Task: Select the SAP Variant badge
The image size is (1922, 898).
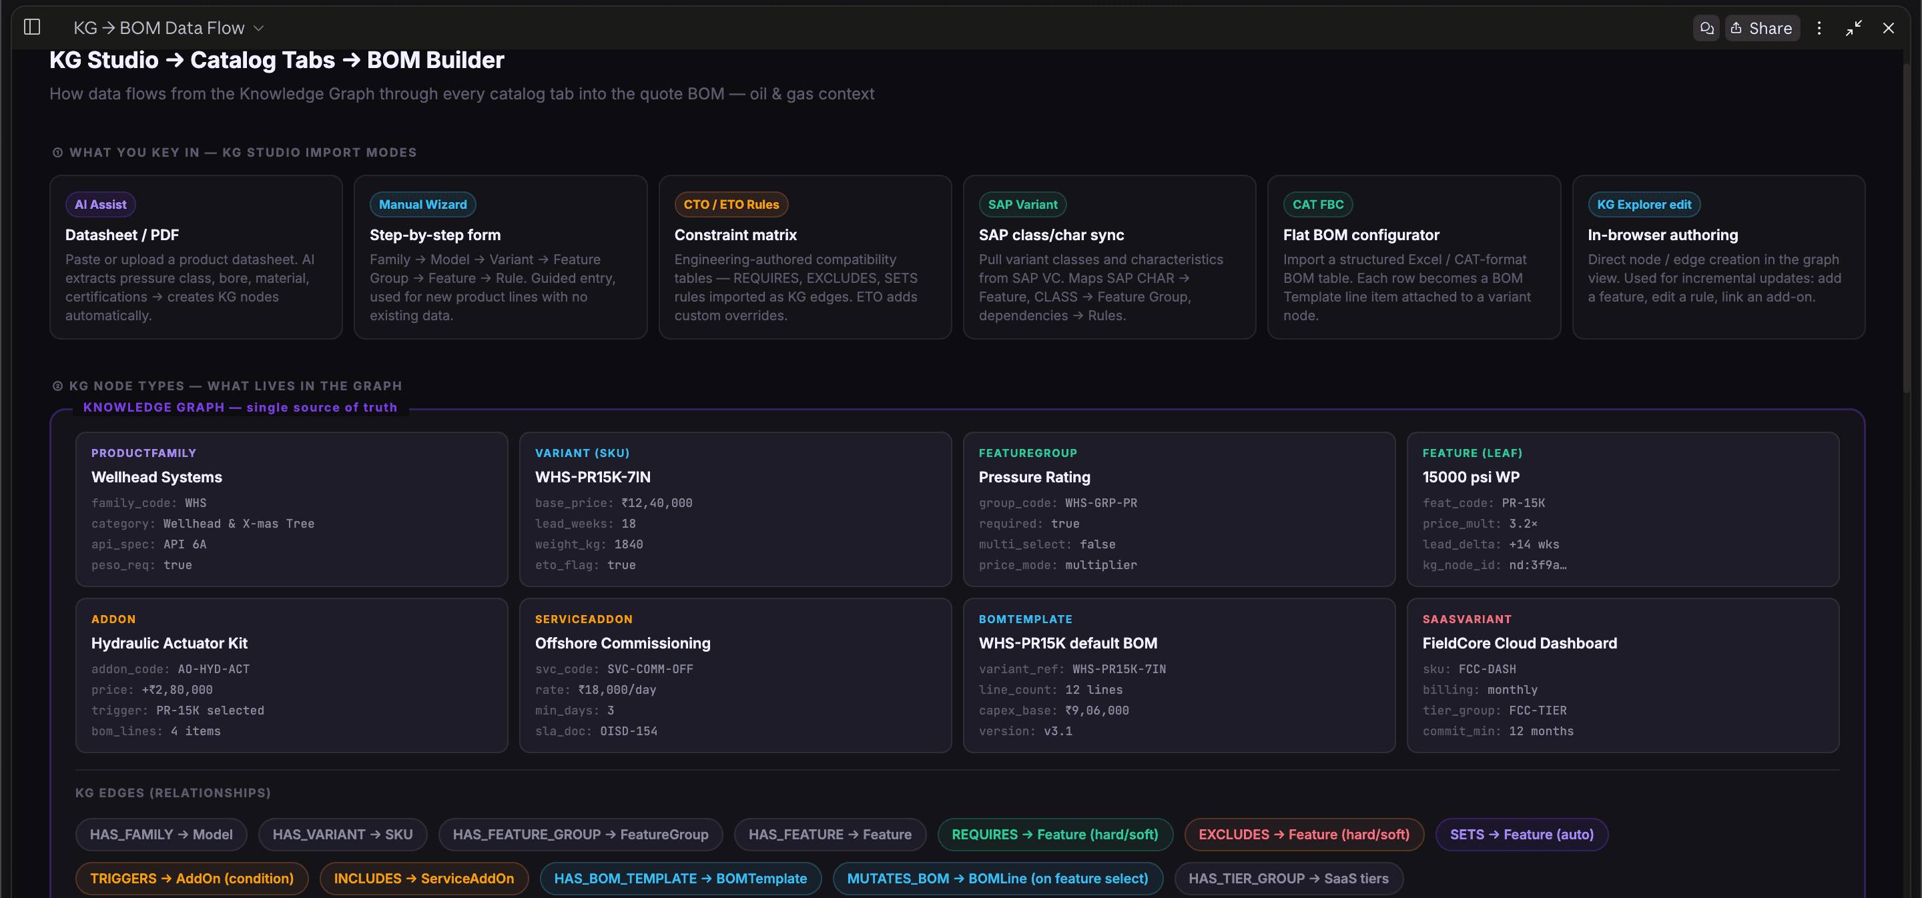Action: (x=1022, y=204)
